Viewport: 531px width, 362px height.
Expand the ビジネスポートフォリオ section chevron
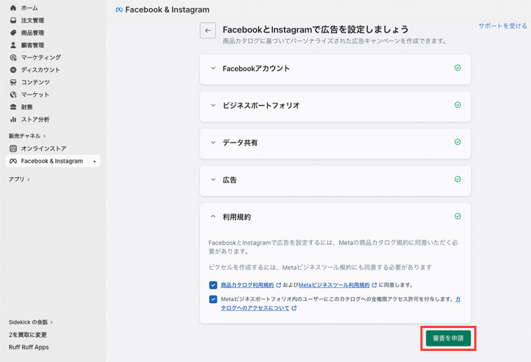[213, 105]
